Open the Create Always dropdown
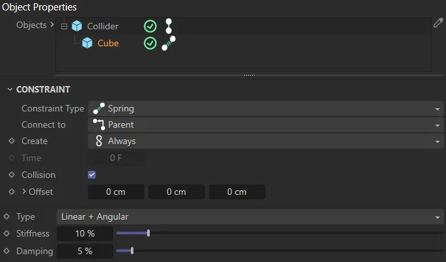Screen dimensions: 446x262 click(266, 141)
